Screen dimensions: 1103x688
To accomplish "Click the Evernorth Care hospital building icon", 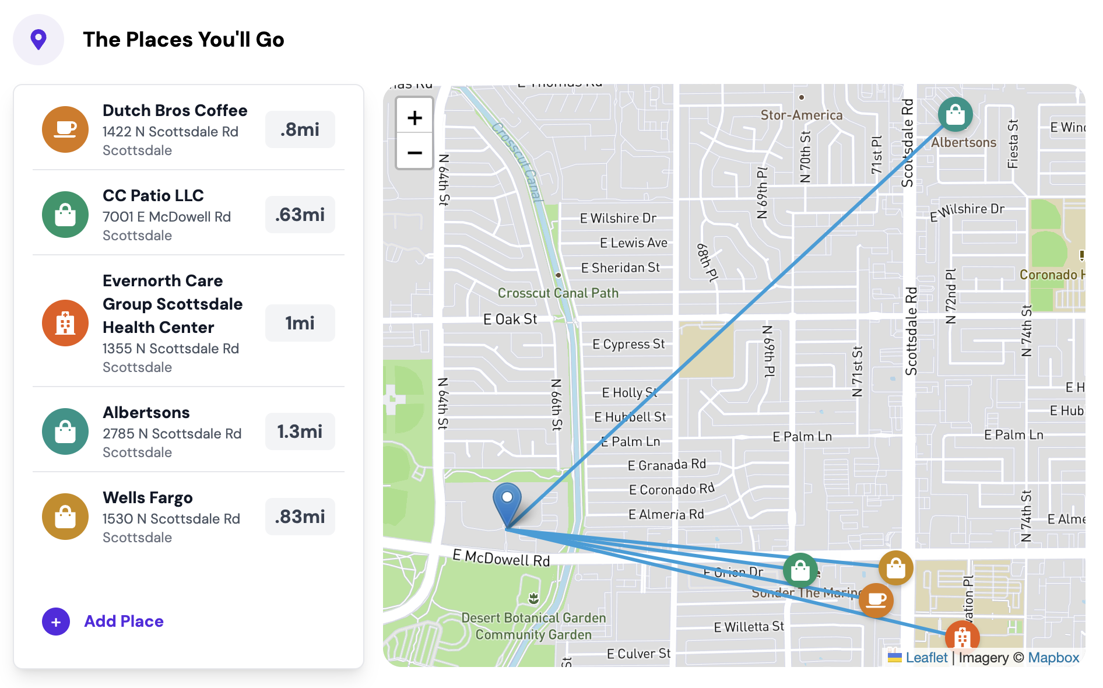I will click(x=65, y=323).
